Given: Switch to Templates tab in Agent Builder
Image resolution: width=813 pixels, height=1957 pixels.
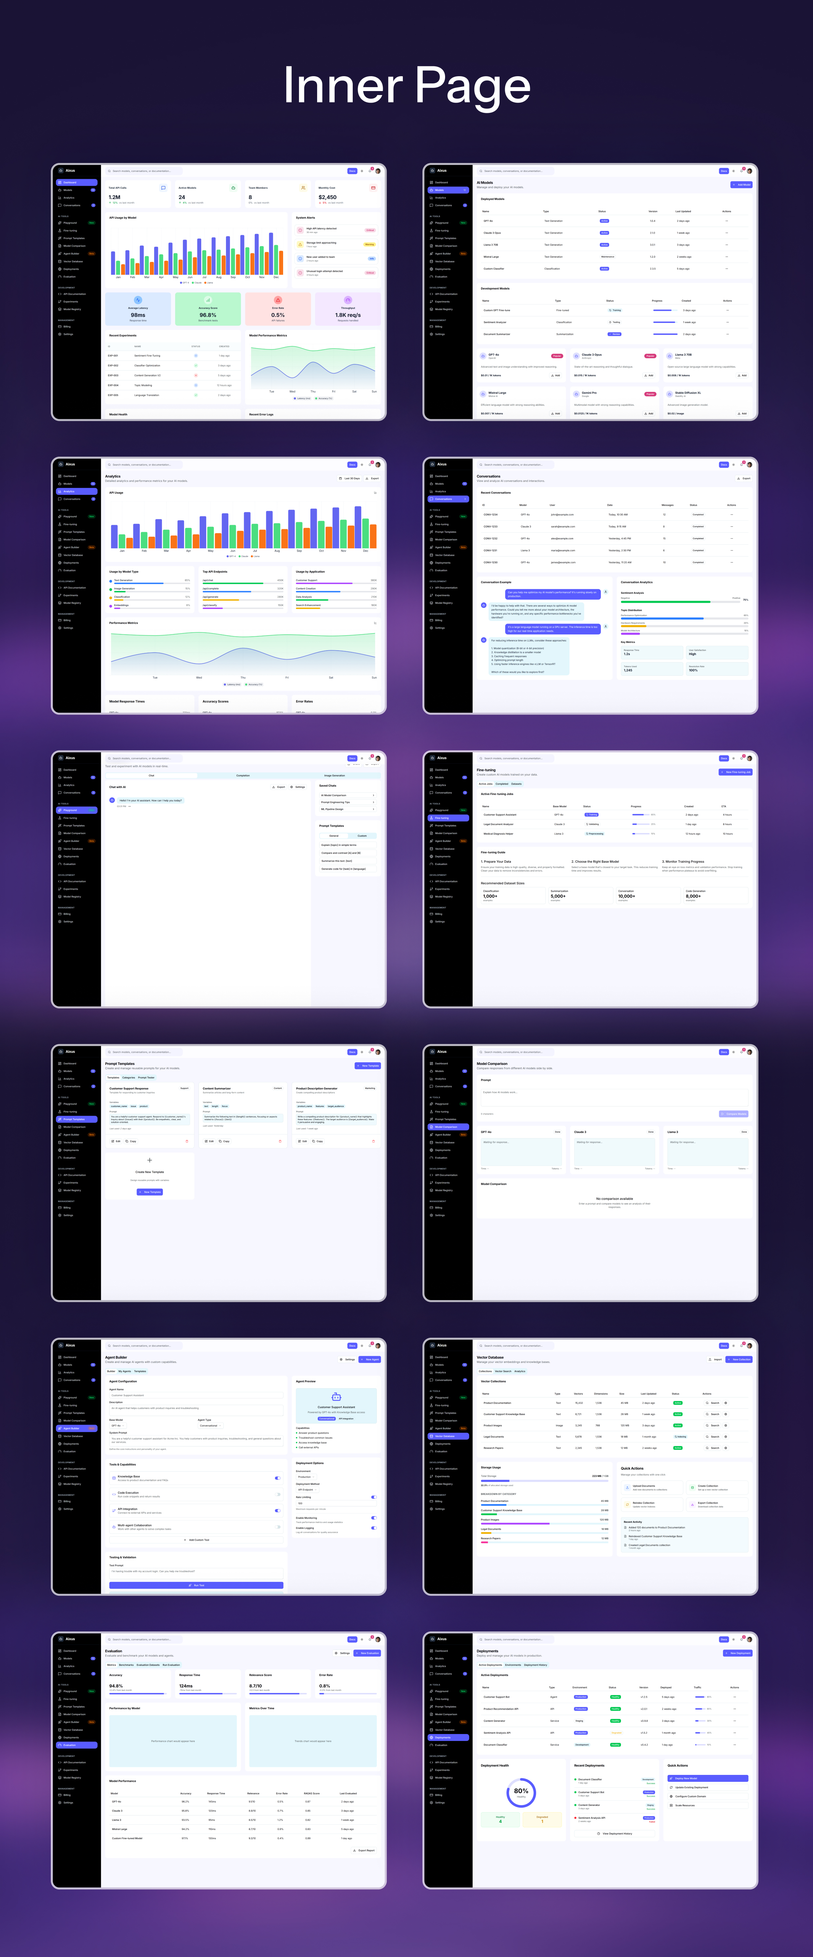Looking at the screenshot, I should point(140,1371).
